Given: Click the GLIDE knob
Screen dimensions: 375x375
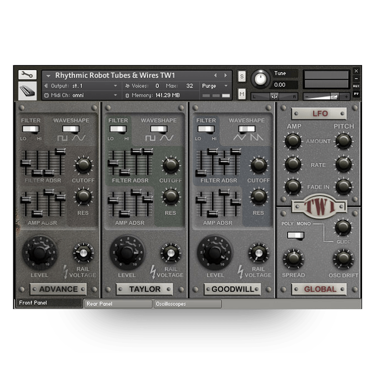Looking at the screenshot, I should [x=343, y=227].
